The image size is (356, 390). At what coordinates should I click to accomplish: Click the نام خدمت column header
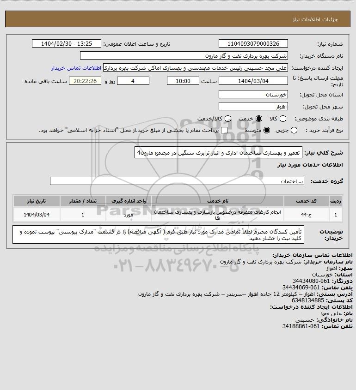[217, 201]
